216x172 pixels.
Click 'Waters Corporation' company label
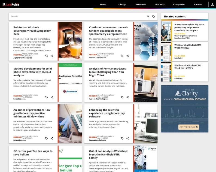pos(98,58)
